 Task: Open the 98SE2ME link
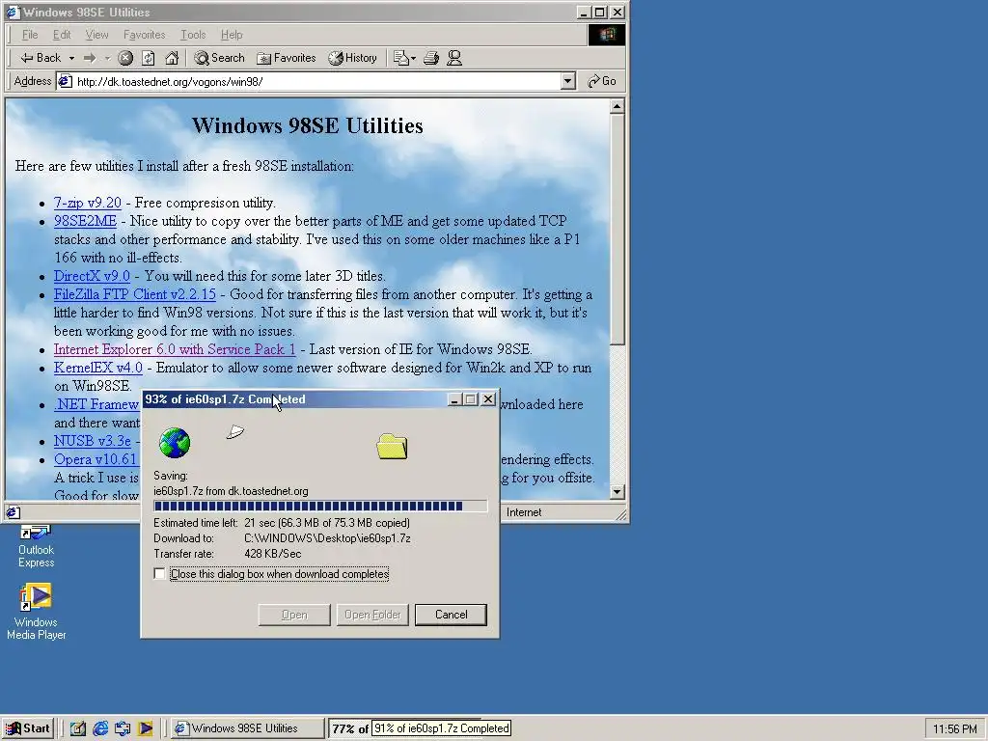click(x=85, y=221)
